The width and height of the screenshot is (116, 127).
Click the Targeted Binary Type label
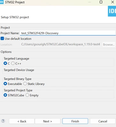(x=18, y=79)
